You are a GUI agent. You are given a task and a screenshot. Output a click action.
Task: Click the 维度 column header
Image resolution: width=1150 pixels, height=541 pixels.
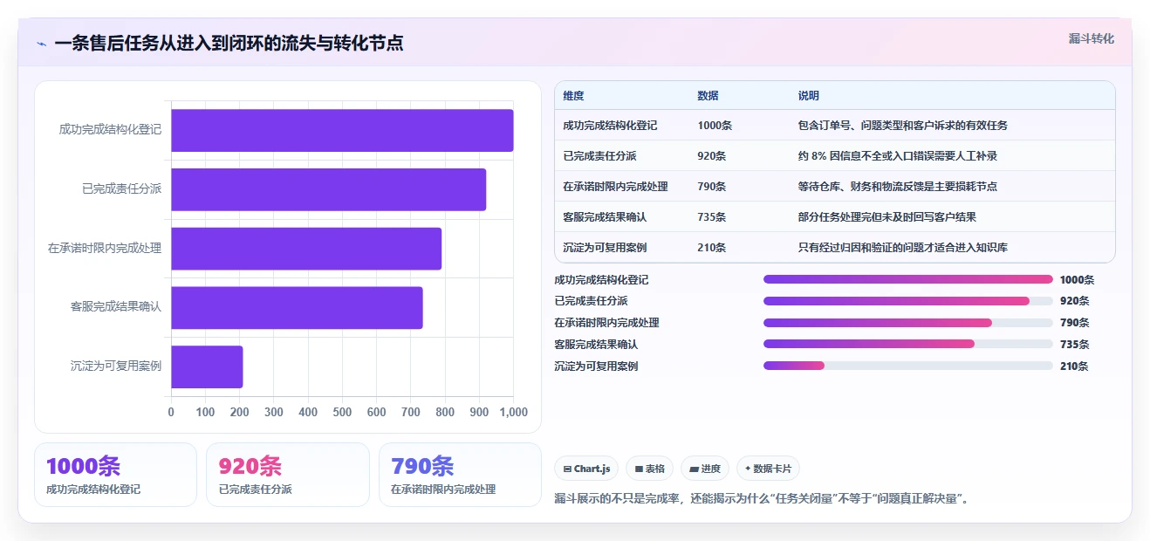(573, 96)
